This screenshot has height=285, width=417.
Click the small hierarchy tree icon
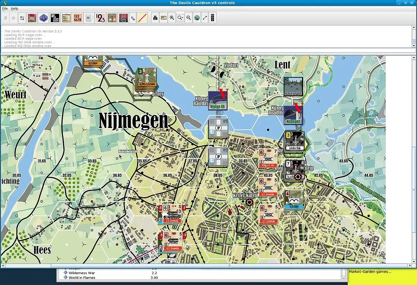[133, 18]
